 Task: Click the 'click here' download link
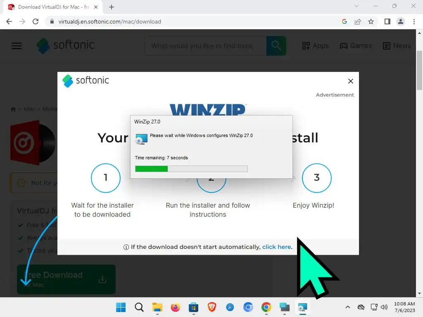[x=276, y=247]
